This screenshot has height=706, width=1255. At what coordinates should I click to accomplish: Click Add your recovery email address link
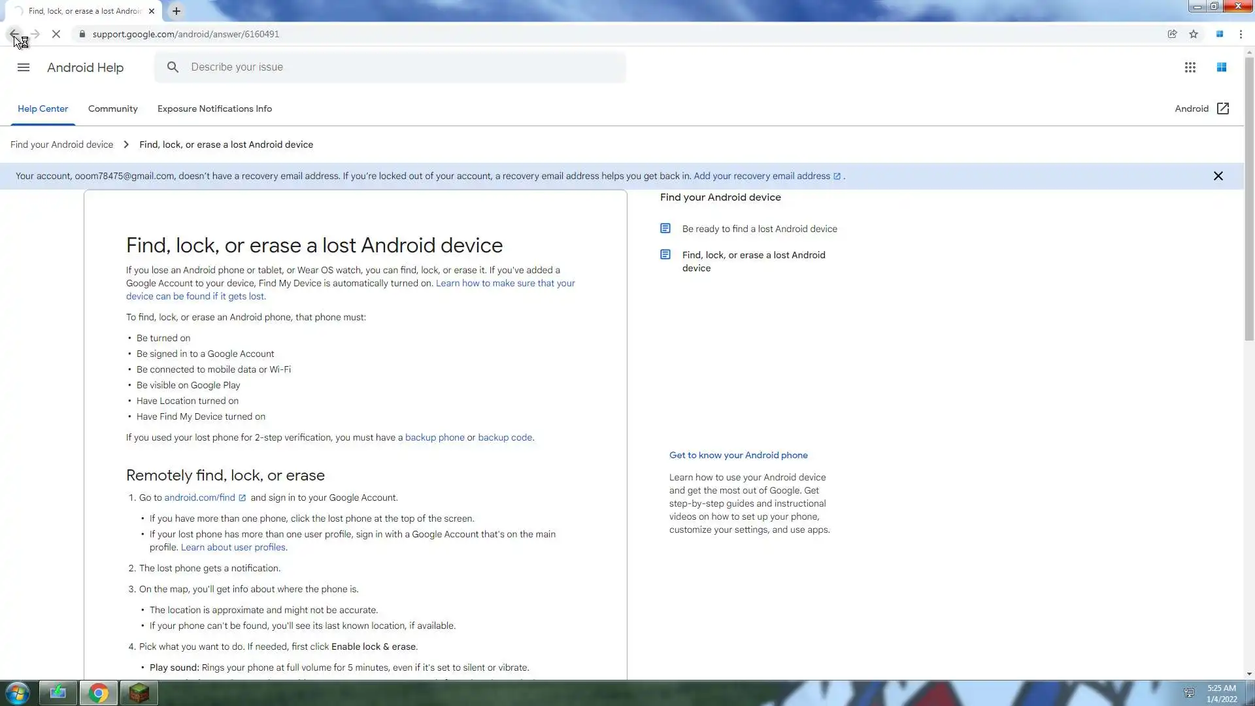pyautogui.click(x=761, y=176)
